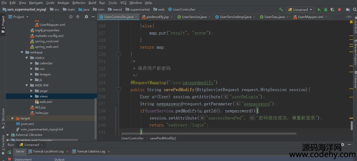357x161 pixels.
Task: Click the ssm_supermarket_mysql breadcrumb
Action: point(24,10)
